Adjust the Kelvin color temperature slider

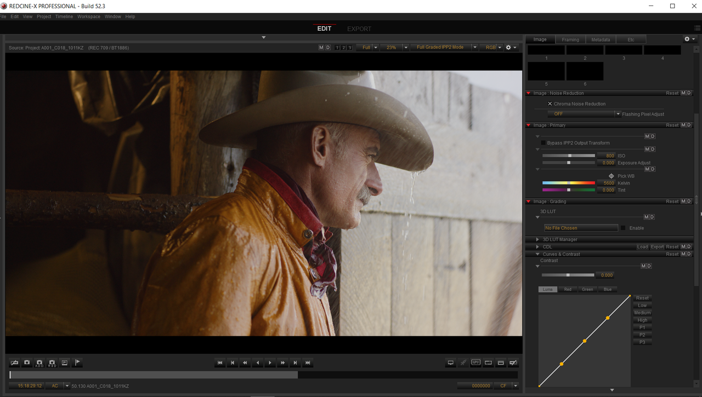coord(569,183)
